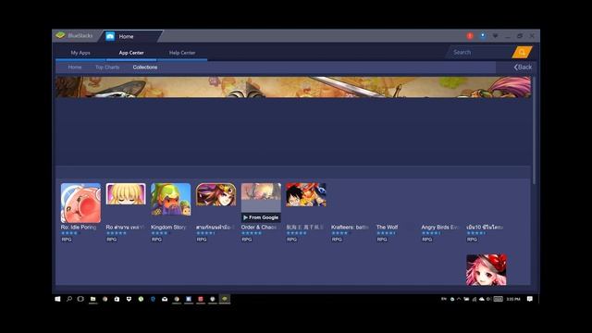Open Dropbox from the taskbar
Image resolution: width=592 pixels, height=333 pixels.
click(x=129, y=299)
